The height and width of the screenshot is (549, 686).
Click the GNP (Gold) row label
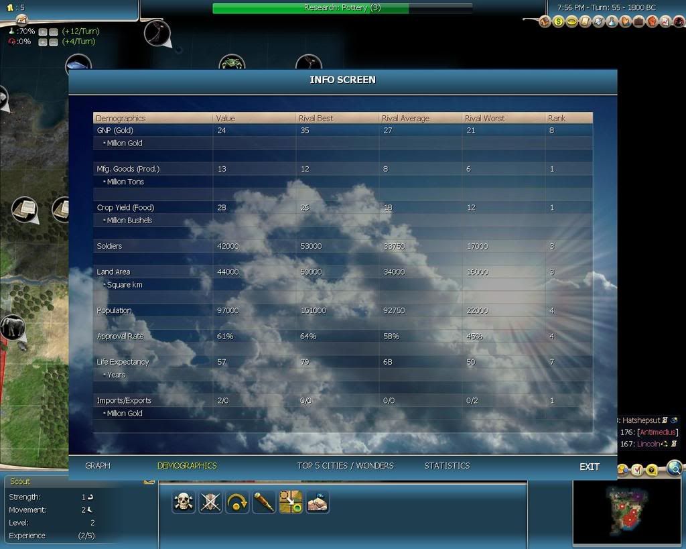click(x=115, y=131)
